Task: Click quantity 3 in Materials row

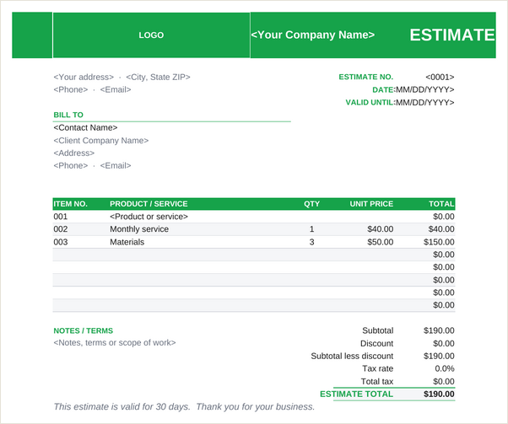Action: pos(311,242)
